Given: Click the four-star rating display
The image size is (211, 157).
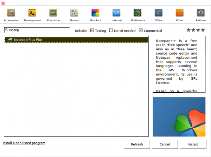Looking at the screenshot, I should (x=196, y=30).
